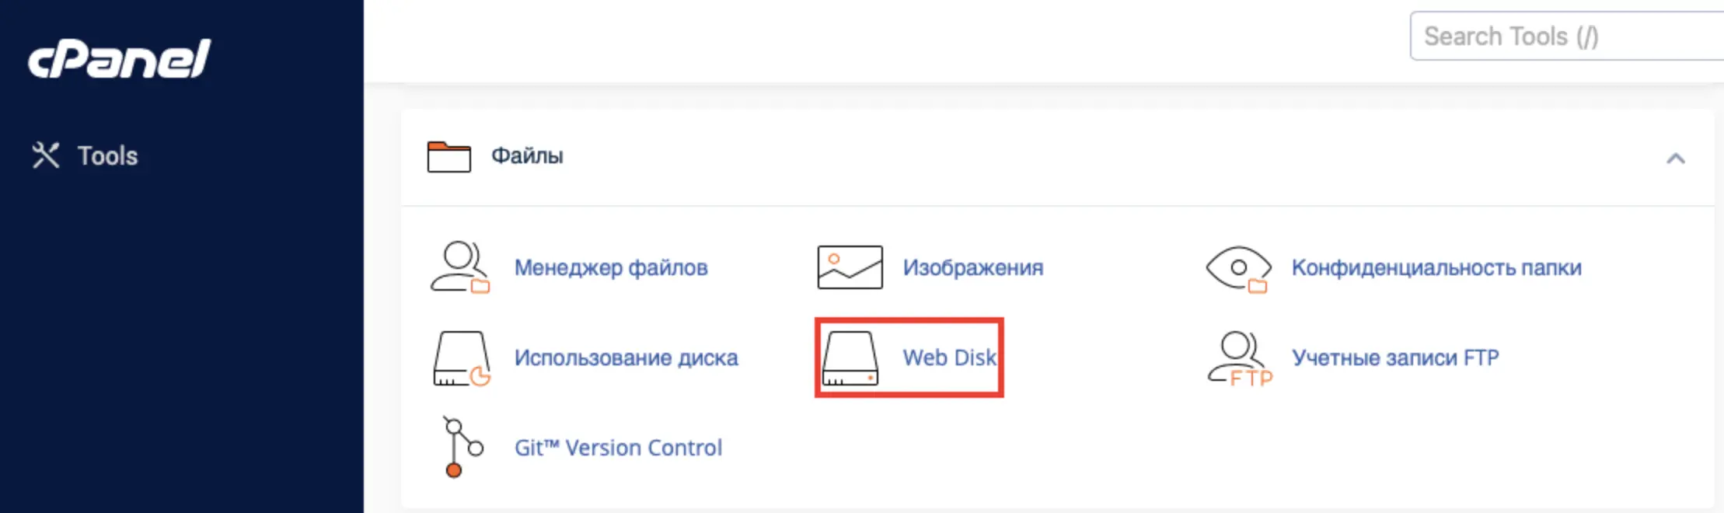Open the Tools sidebar menu item
This screenshot has height=513, width=1724.
(x=85, y=155)
